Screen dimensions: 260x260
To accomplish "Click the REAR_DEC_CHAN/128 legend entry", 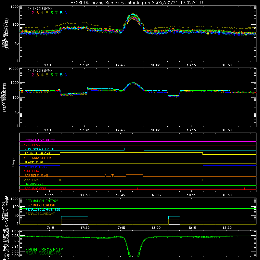I will point(43,209).
